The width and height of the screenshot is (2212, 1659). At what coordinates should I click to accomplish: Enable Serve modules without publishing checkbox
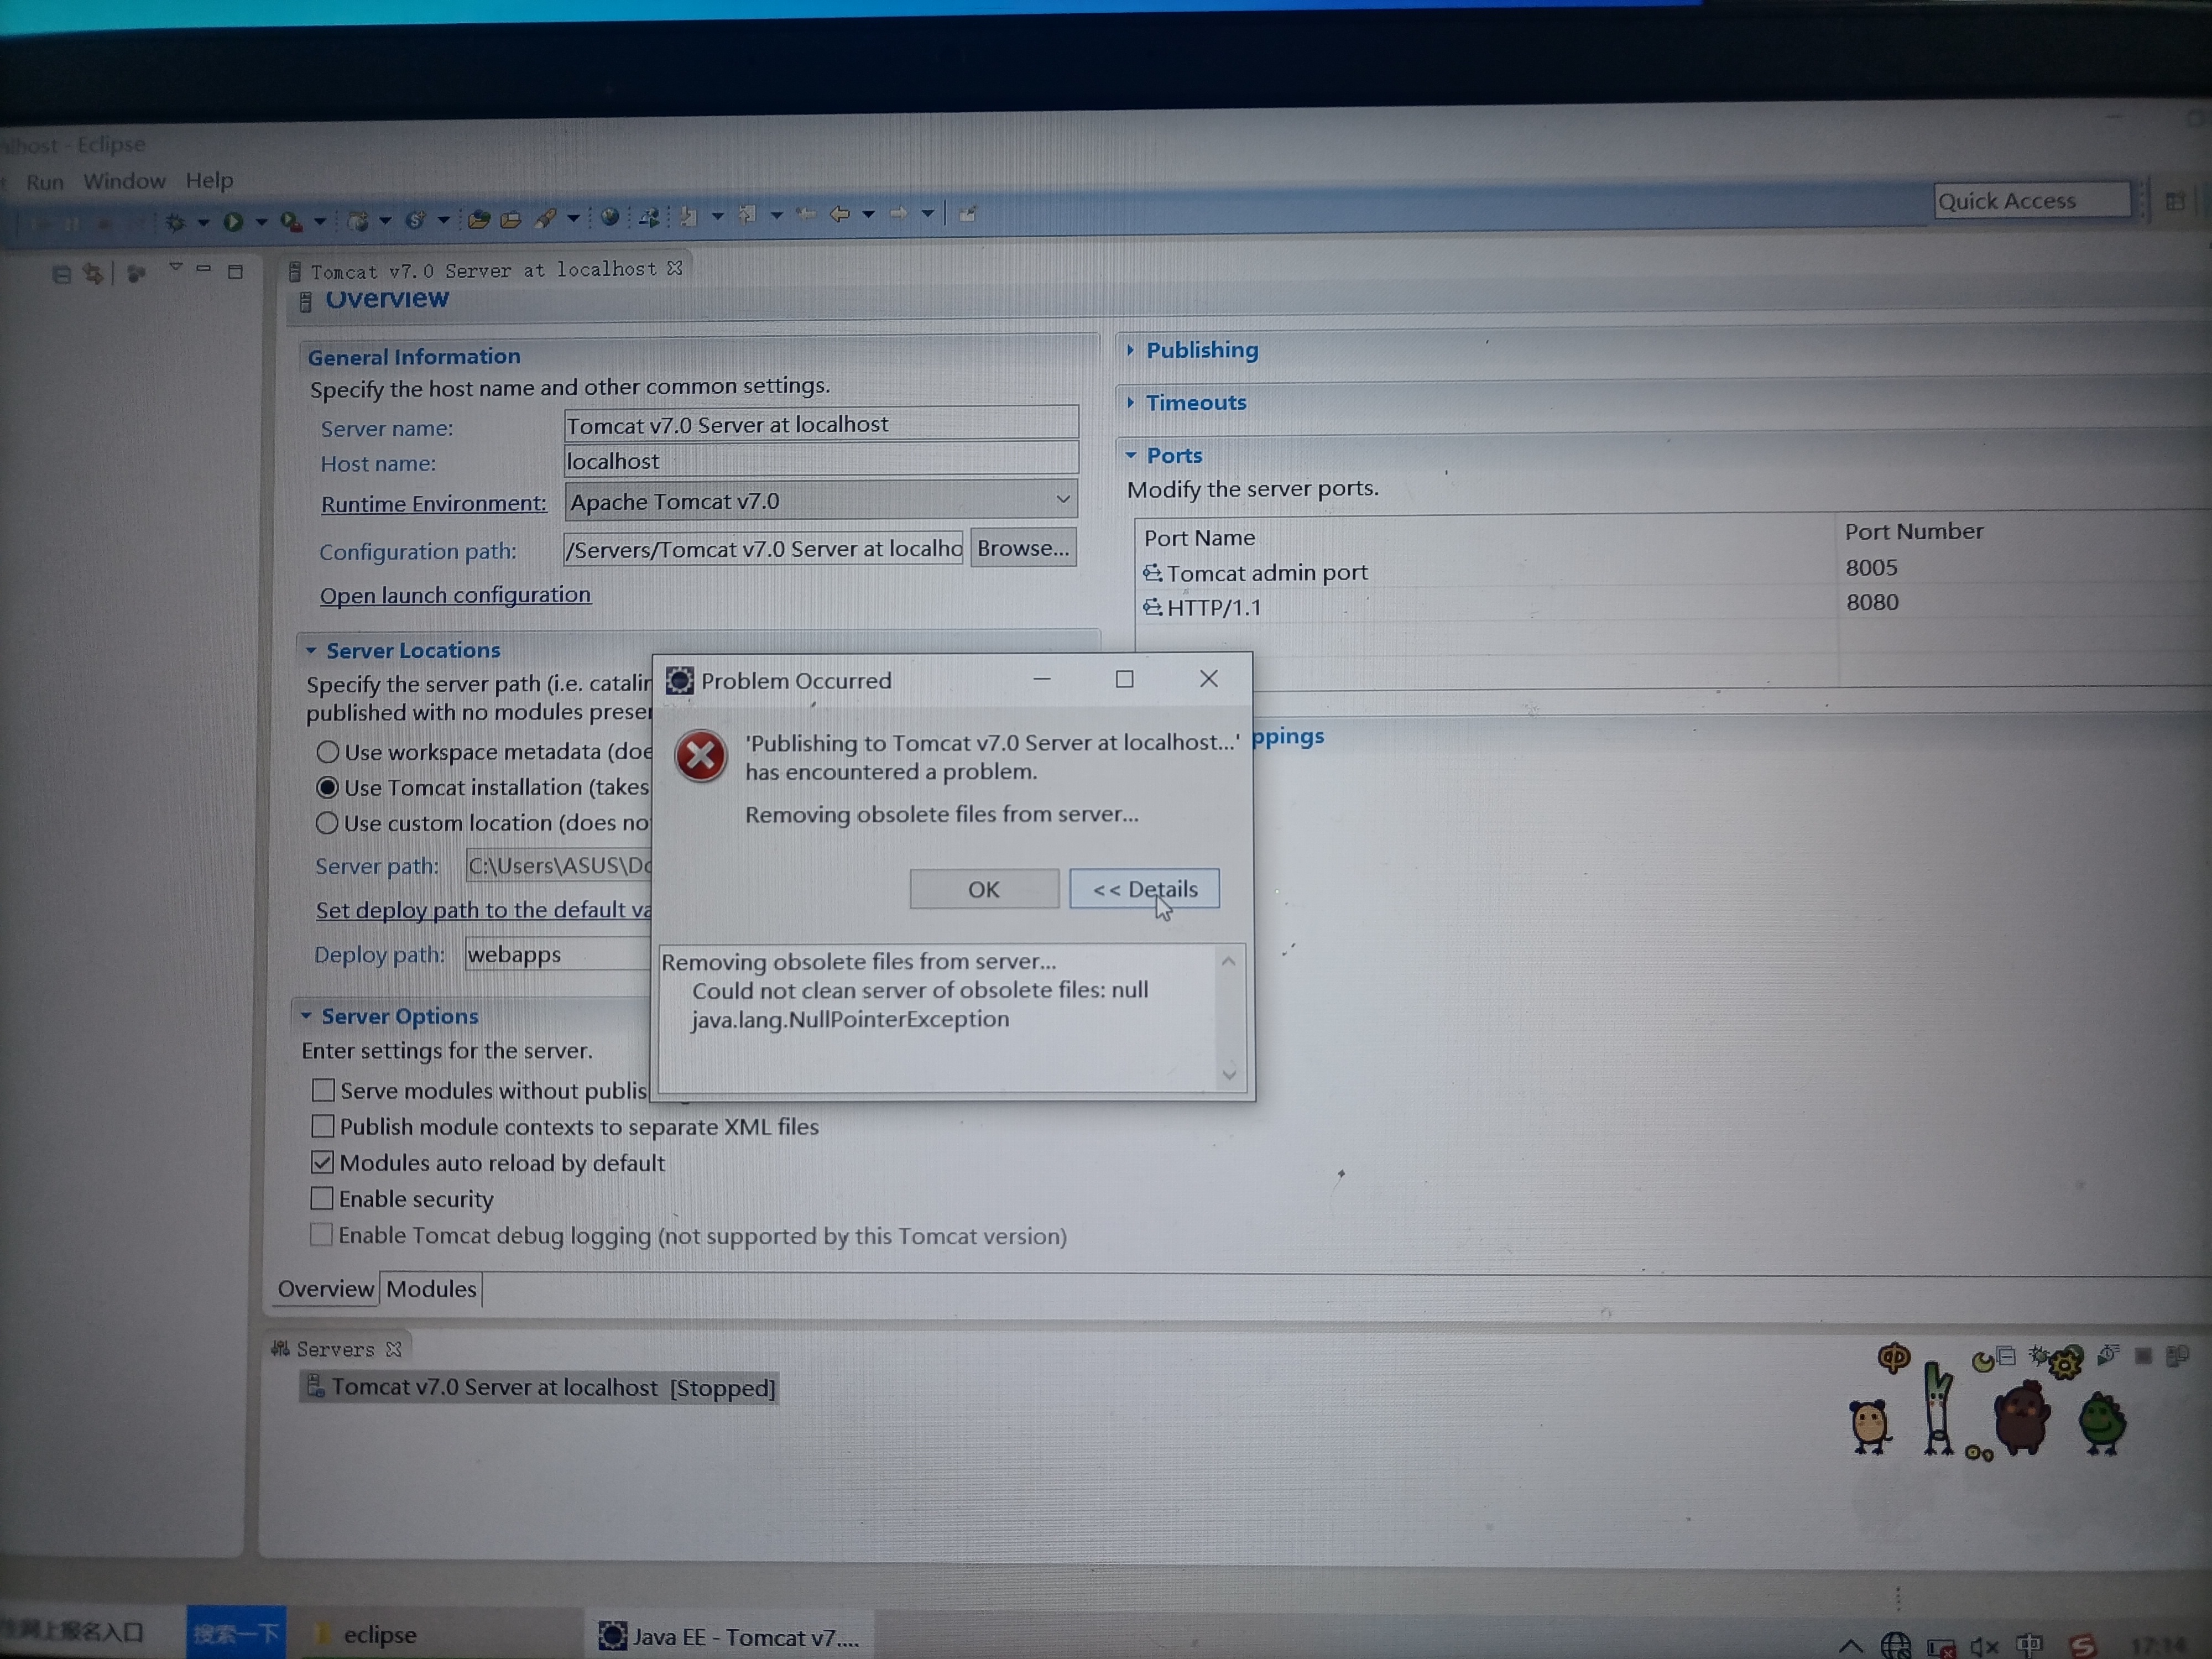(x=323, y=1090)
